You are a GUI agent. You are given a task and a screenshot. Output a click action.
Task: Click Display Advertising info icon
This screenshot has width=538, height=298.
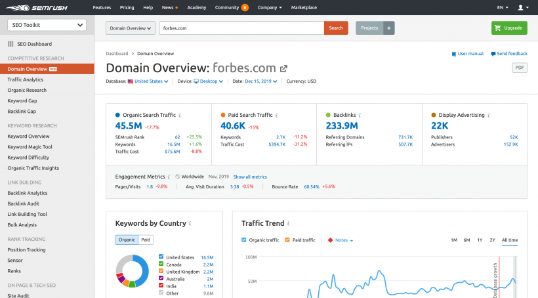click(x=489, y=116)
